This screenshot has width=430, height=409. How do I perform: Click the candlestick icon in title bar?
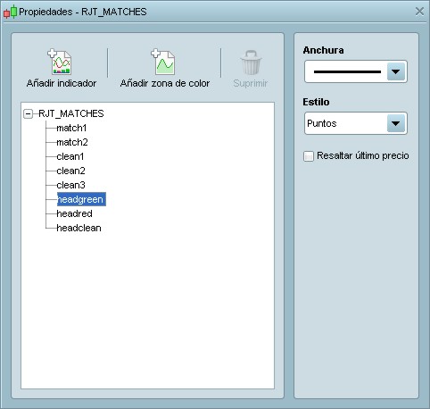10,12
